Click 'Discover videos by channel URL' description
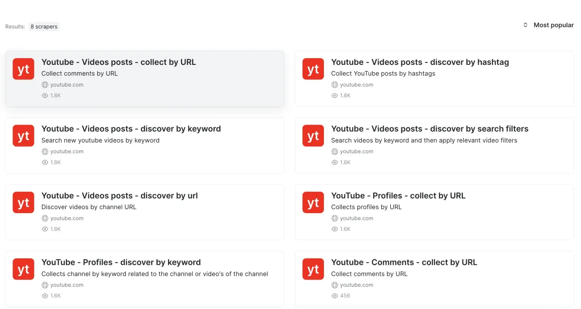This screenshot has width=581, height=309. (89, 207)
